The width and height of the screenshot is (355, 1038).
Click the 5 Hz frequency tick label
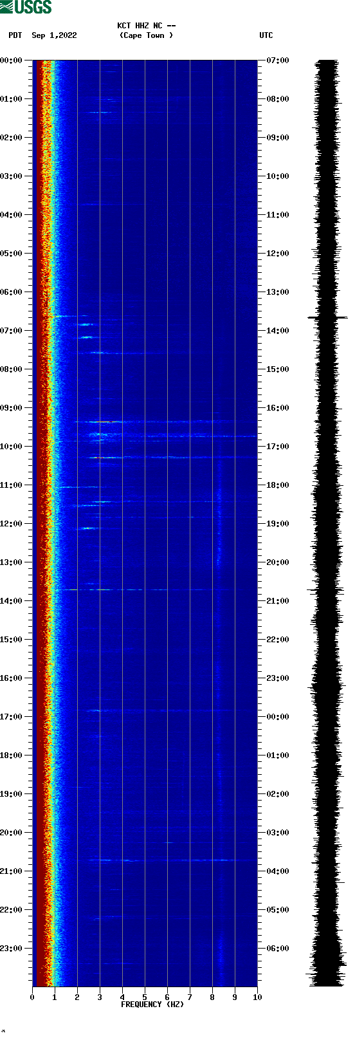coord(145,997)
